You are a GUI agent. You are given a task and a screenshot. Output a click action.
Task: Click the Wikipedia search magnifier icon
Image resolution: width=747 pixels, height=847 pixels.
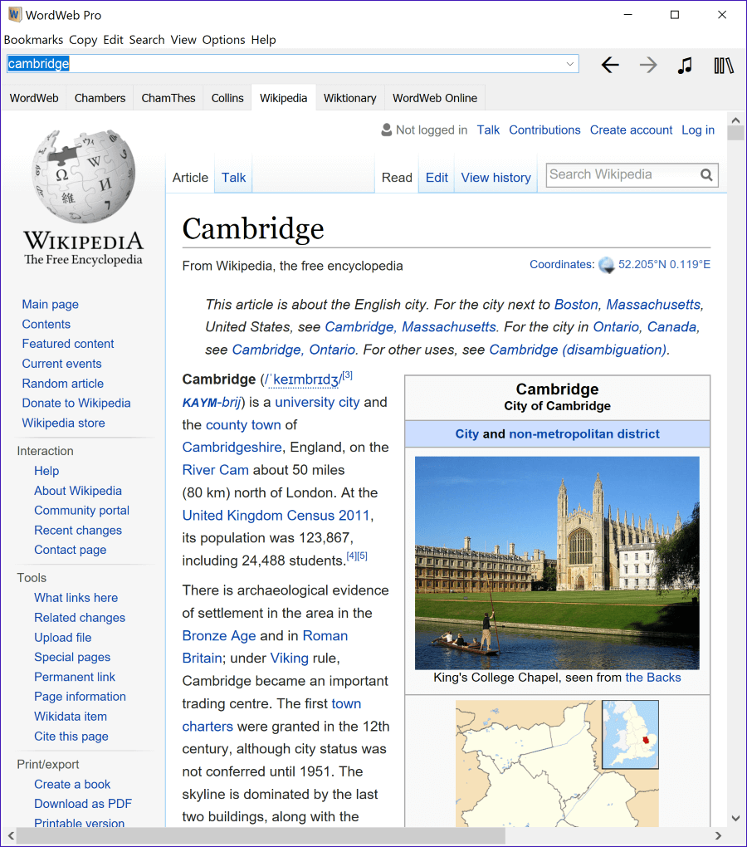(706, 175)
